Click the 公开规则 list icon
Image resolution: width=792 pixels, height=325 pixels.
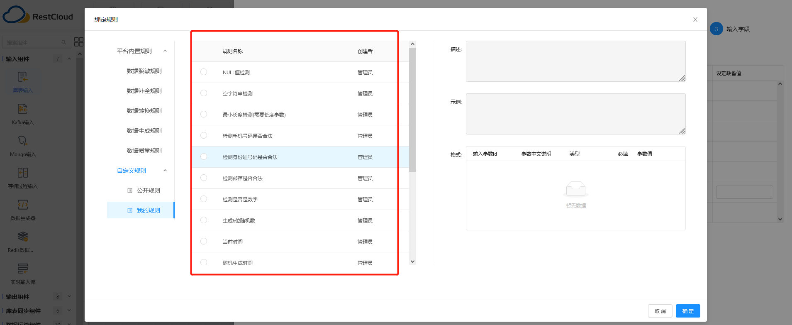coord(130,191)
